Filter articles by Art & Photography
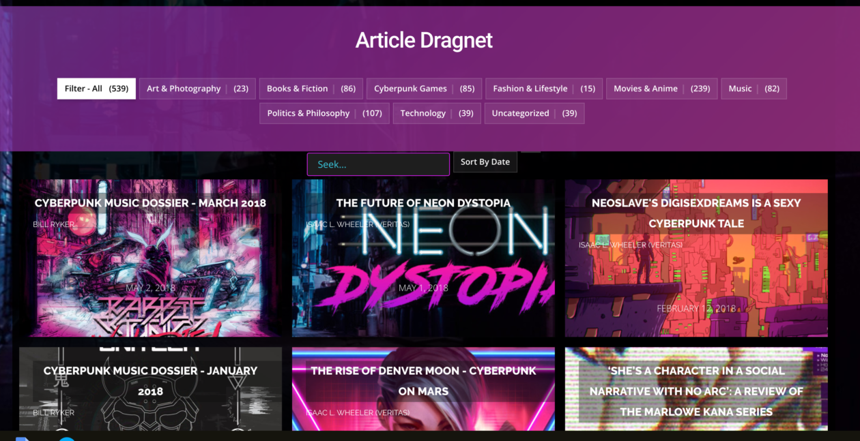860x441 pixels. [197, 89]
